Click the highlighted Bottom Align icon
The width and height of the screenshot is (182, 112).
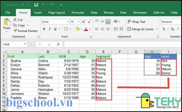tap(108, 22)
